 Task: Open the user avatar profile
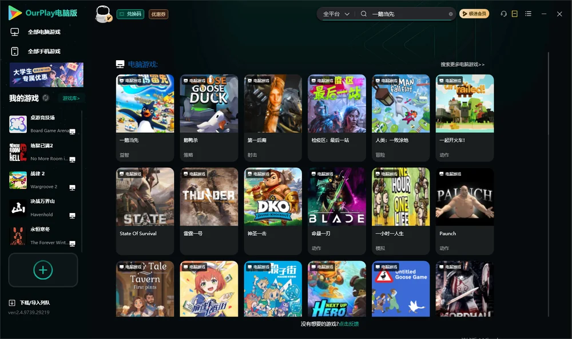(103, 14)
